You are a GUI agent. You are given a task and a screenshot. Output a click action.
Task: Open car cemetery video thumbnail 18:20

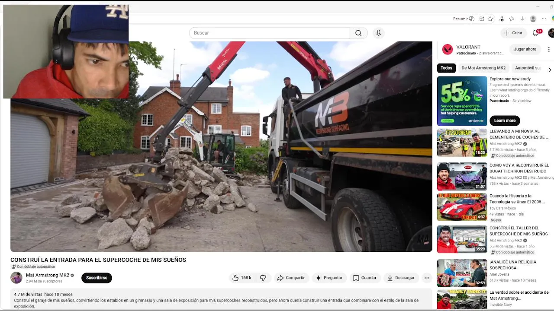tap(462, 143)
